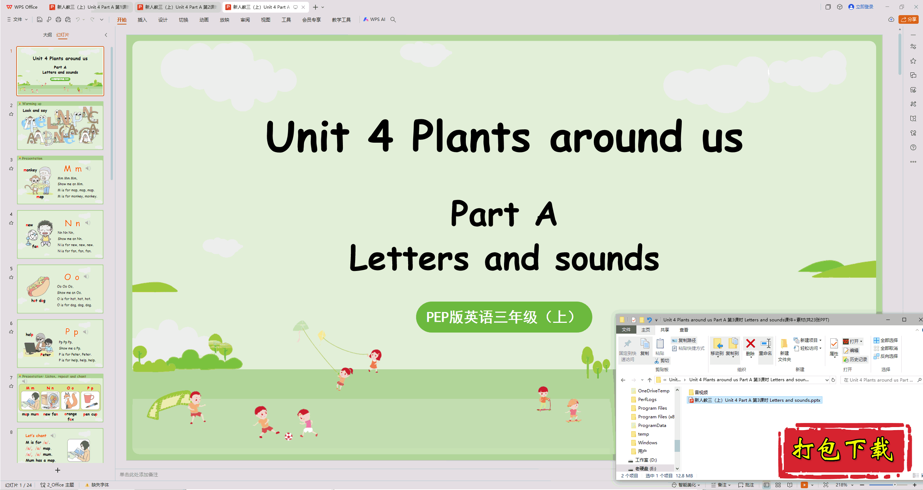Click 全部选择 select all in Explorer

(886, 340)
